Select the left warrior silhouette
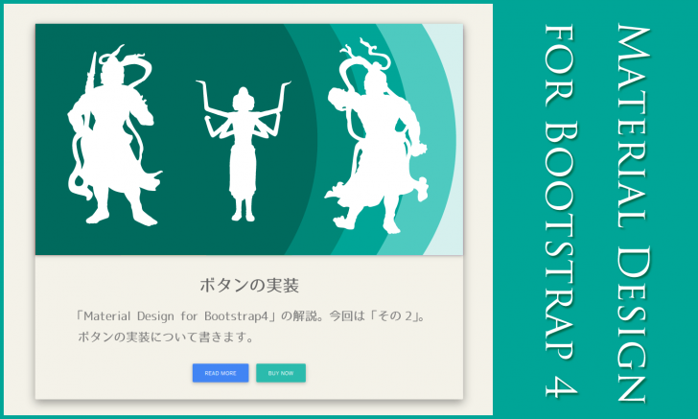698x419 pixels. click(110, 144)
